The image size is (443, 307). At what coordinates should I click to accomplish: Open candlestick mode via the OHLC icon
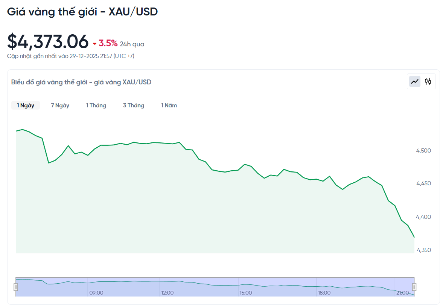[x=428, y=81]
